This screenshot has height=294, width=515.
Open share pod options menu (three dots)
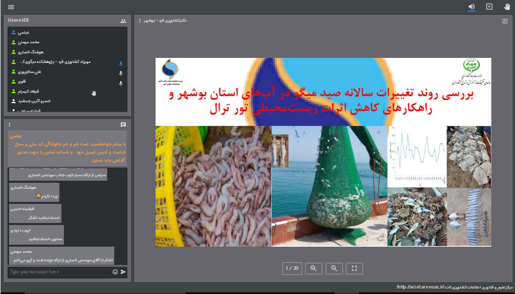coord(139,21)
